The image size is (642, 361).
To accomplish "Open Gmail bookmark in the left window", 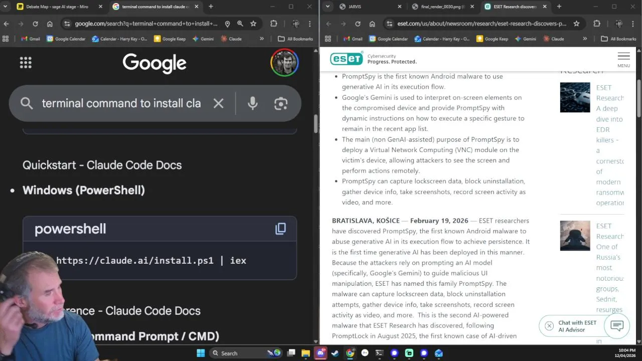I will (31, 39).
